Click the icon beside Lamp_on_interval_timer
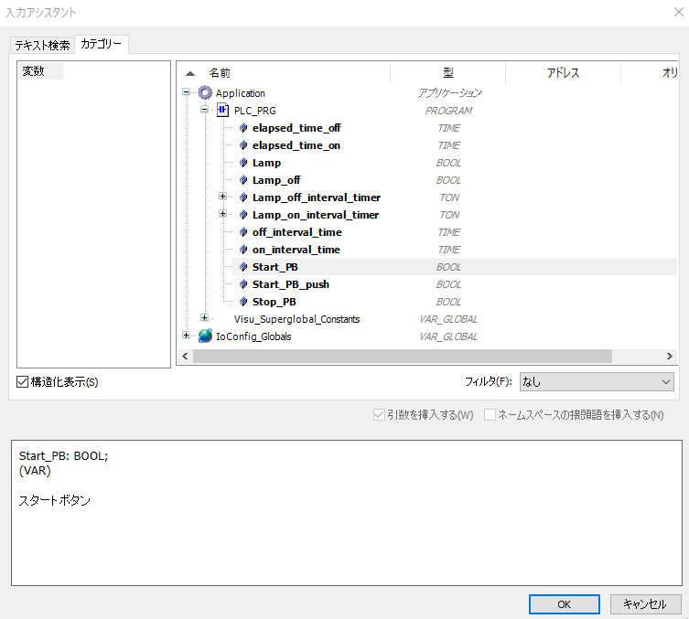 pyautogui.click(x=243, y=215)
